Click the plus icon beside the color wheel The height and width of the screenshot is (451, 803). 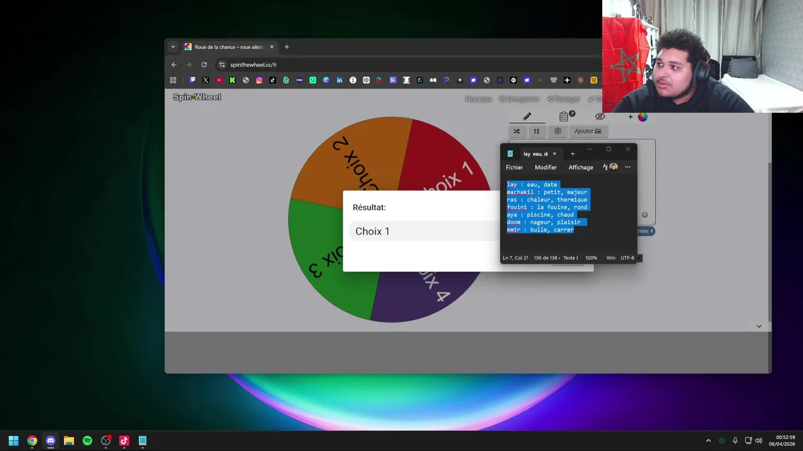[x=630, y=117]
